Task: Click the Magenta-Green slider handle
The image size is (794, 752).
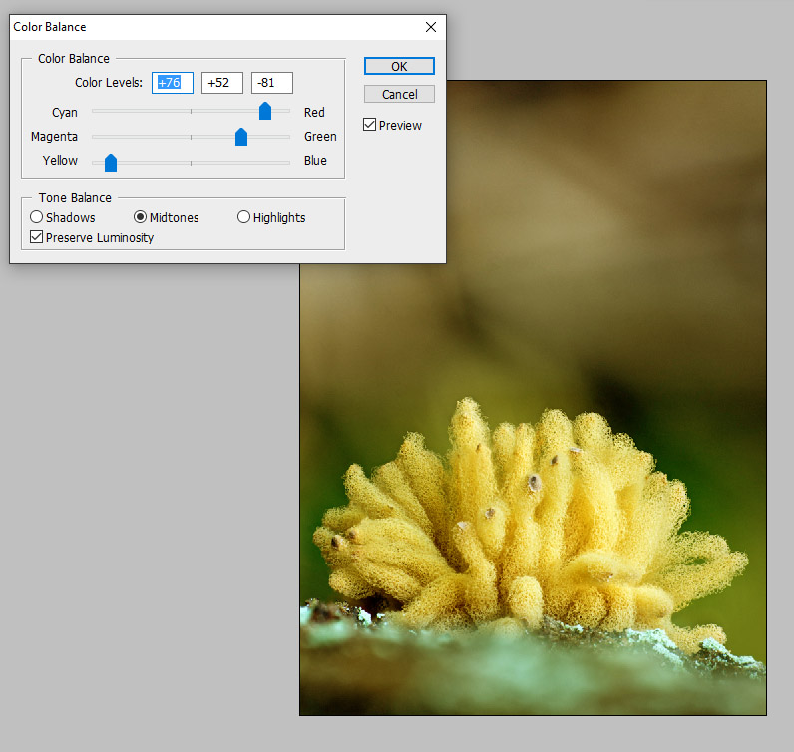Action: pyautogui.click(x=241, y=137)
